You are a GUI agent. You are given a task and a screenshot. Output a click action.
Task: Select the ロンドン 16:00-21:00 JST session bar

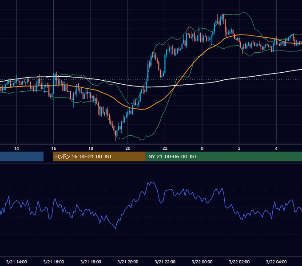pyautogui.click(x=99, y=156)
